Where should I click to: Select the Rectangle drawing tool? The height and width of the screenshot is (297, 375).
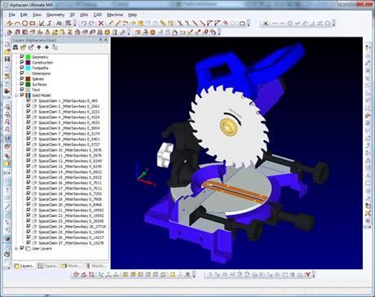[33, 24]
